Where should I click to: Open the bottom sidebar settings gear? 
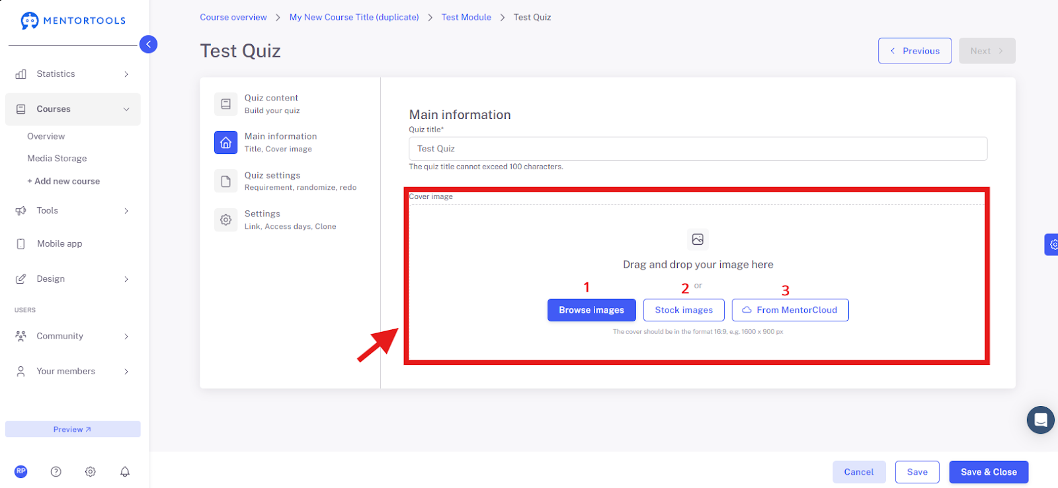tap(91, 471)
